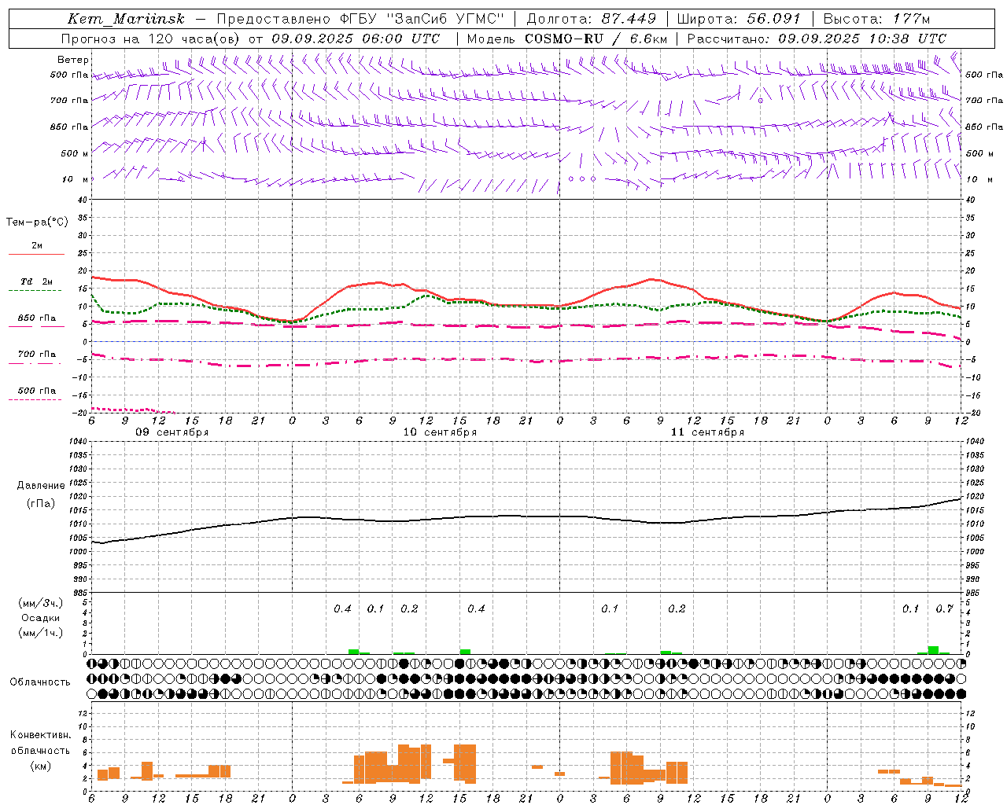The width and height of the screenshot is (1007, 805).
Task: Click 'Рассчитано: 09.09.2025 10:38 UTC' text
Action: click(x=817, y=39)
